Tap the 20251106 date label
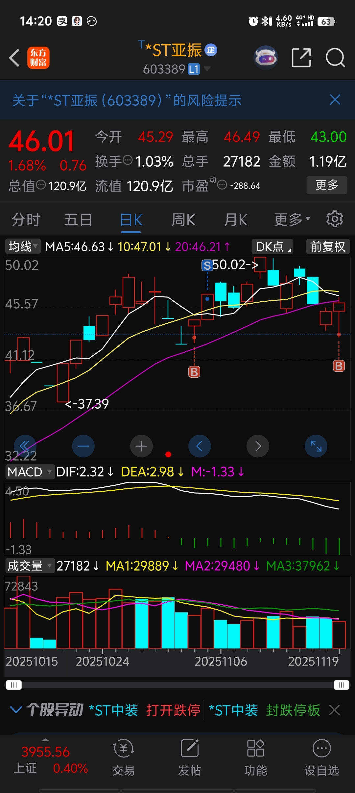Viewport: 355px width, 793px height. pos(221,661)
